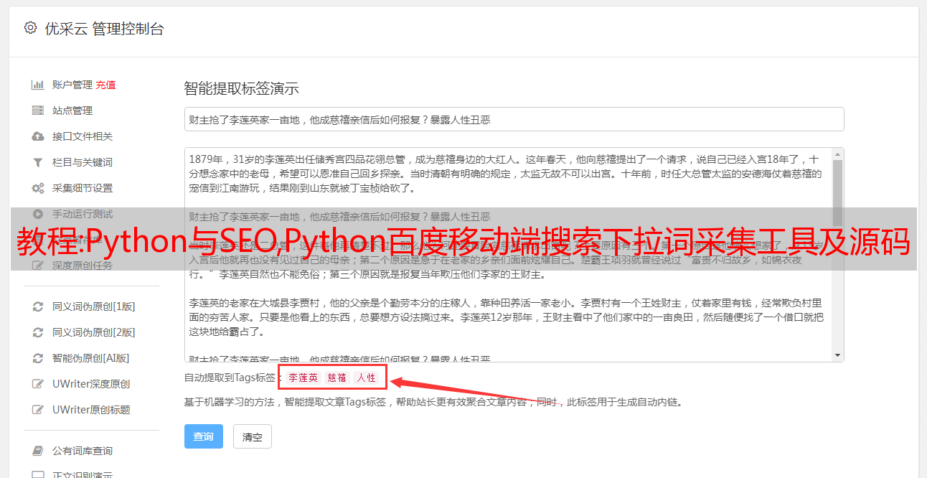Click the book icon for 公有词库查询
Image resolution: width=927 pixels, height=478 pixels.
pos(38,451)
